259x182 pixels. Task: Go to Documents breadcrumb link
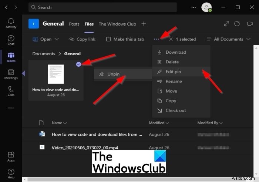point(44,54)
